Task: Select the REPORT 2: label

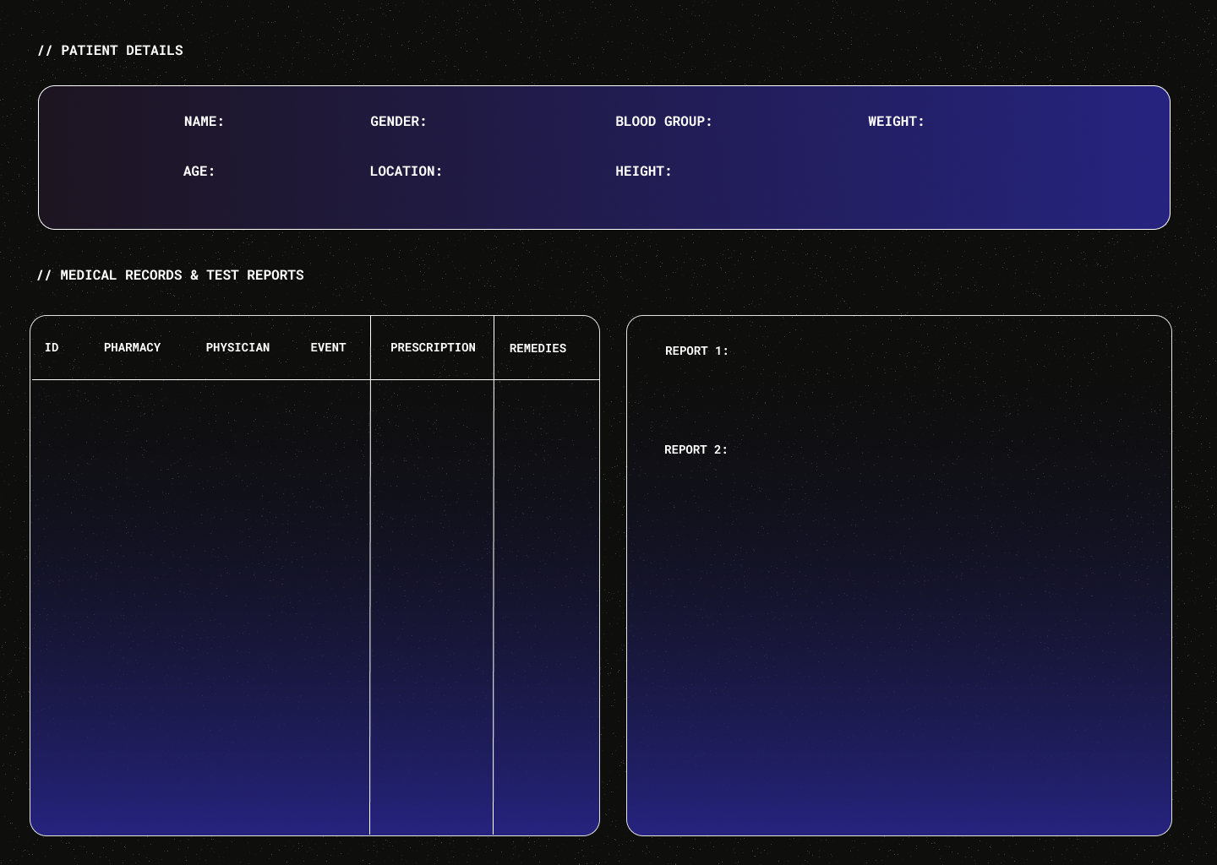Action: pos(696,449)
